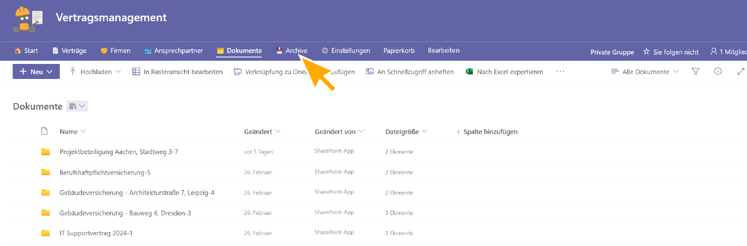Switch to the Verträge tab
Viewport: 747px width, 246px height.
point(69,50)
